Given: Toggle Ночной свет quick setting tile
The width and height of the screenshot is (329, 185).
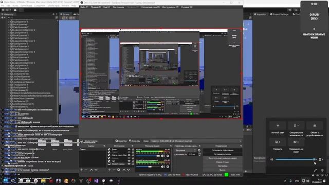Looking at the screenshot, I should pyautogui.click(x=278, y=125).
